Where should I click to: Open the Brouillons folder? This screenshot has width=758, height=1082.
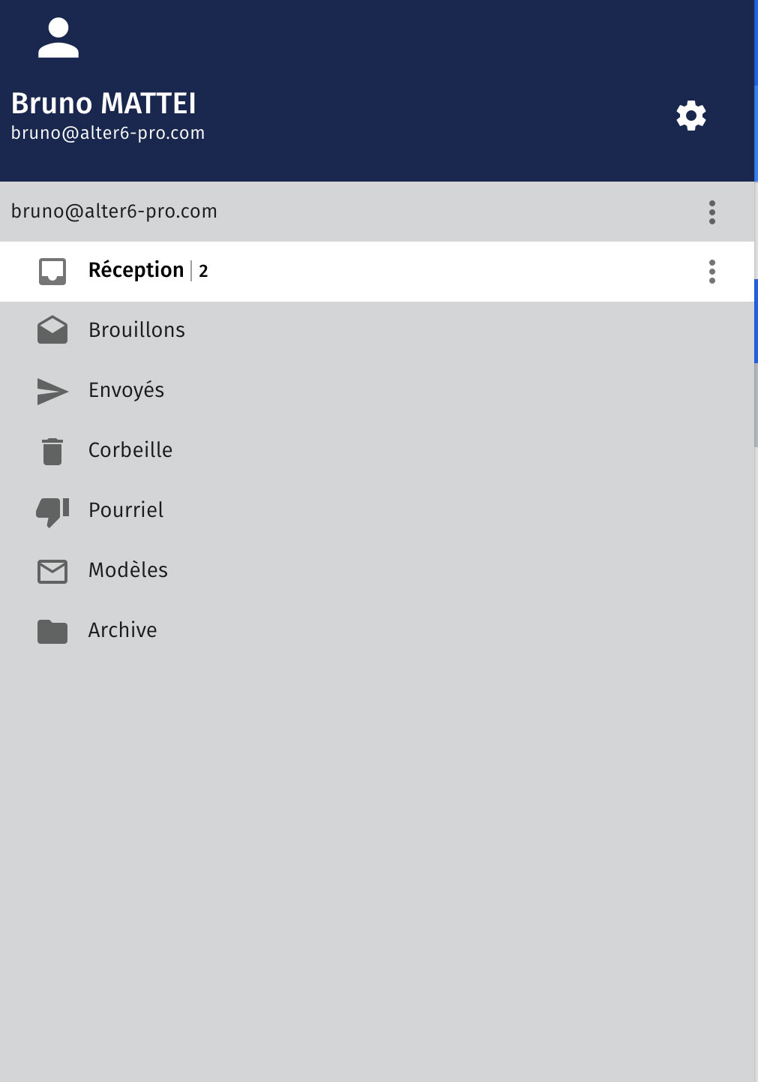(377, 332)
